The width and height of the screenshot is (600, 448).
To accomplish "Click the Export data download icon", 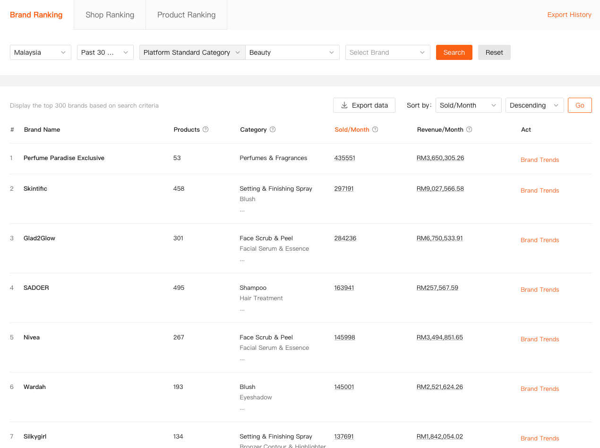I will point(344,105).
